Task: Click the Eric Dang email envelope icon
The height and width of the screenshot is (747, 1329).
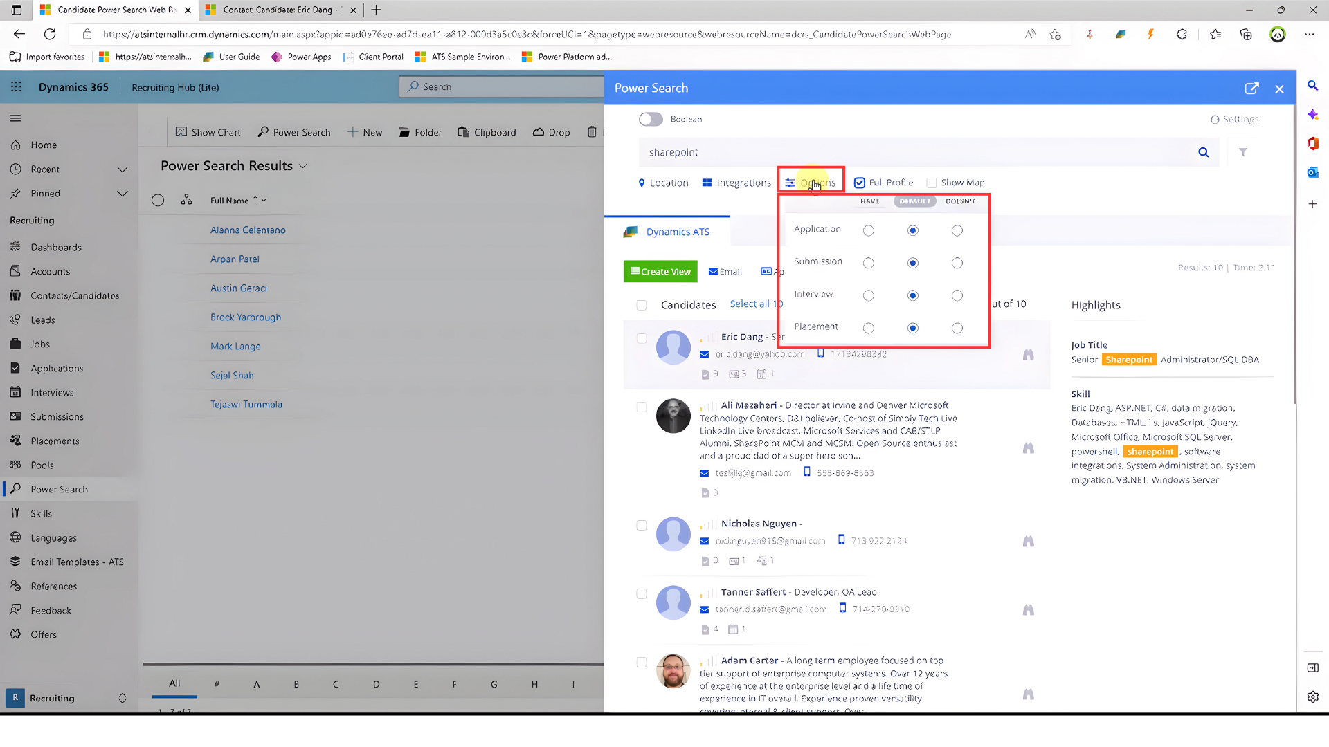Action: [x=704, y=354]
